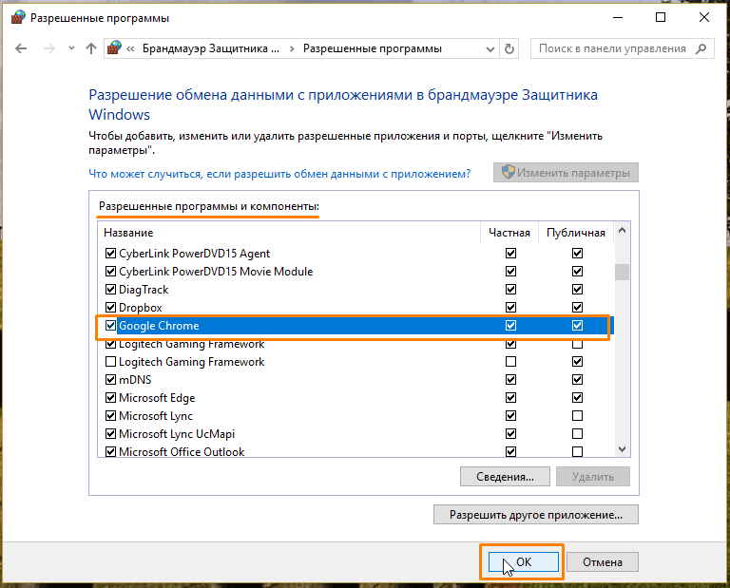Viewport: 730px width, 588px height.
Task: Sort by 'Частная' column header
Action: pyautogui.click(x=509, y=233)
